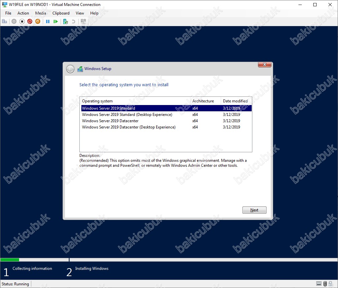Send Ctrl+Alt+Delete using the toolbar keyboard icon

[x=5, y=21]
